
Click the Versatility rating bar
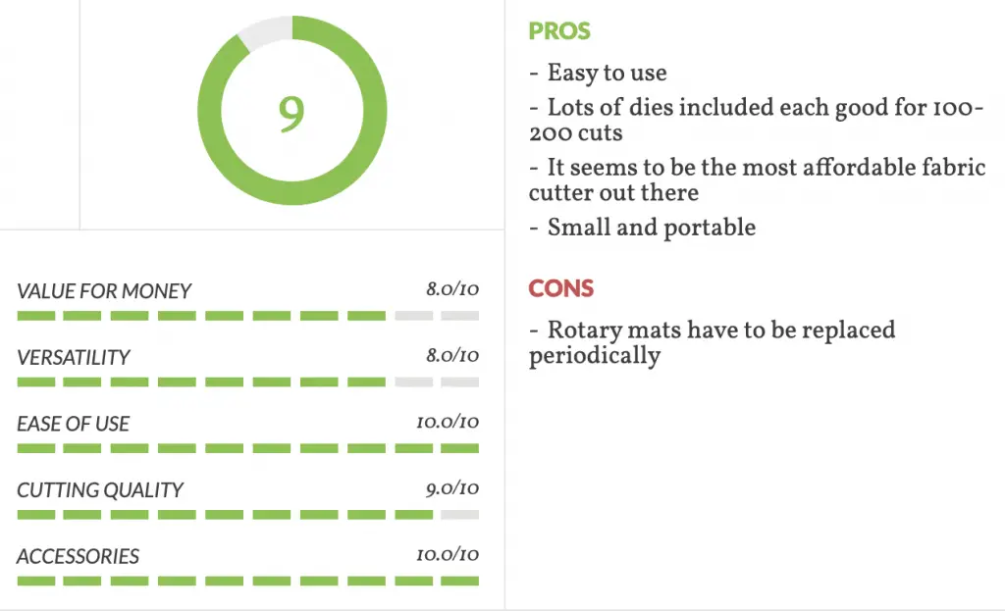click(248, 382)
